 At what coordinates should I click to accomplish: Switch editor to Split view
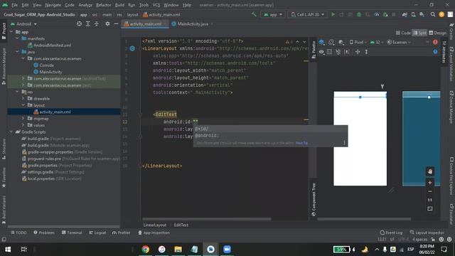click(419, 33)
